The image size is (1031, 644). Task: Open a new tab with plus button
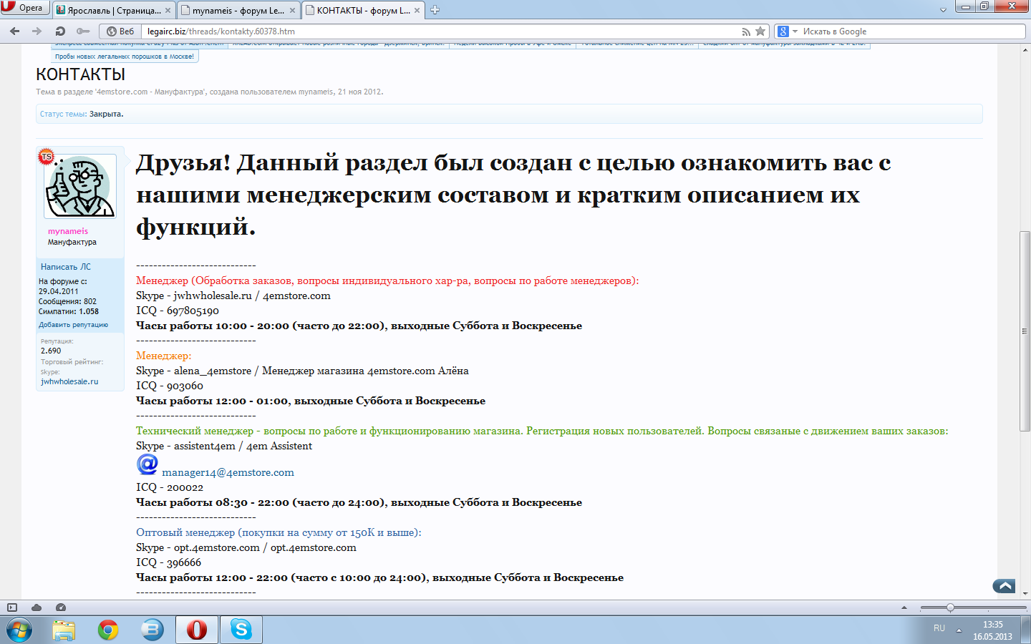435,10
